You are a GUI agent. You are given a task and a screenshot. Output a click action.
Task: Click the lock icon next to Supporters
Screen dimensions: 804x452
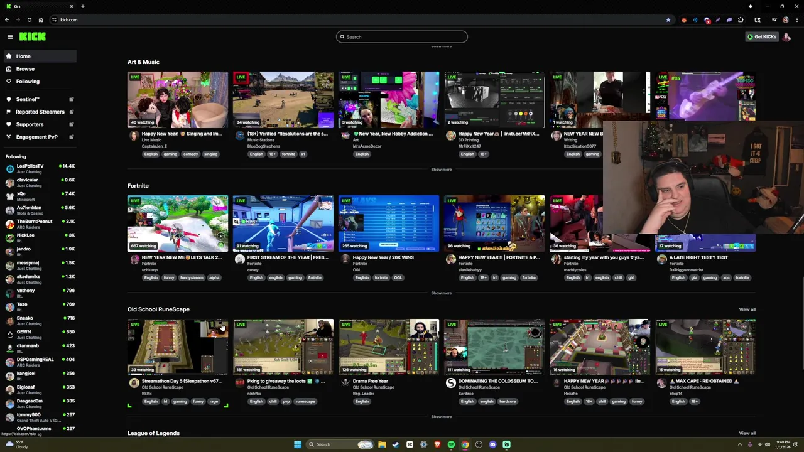(x=71, y=124)
